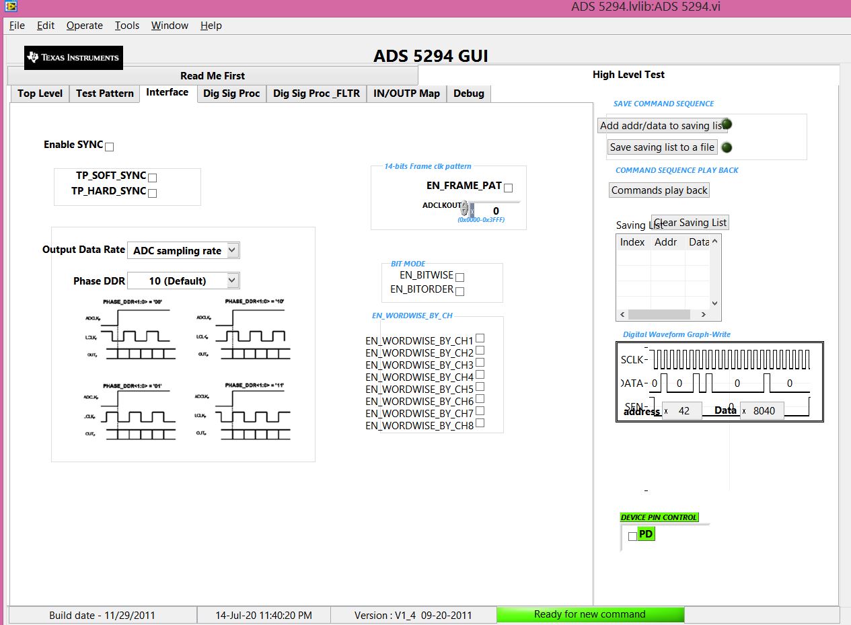Enable EN_WORDWISE_BY_CH1
851x625 pixels.
pos(480,338)
